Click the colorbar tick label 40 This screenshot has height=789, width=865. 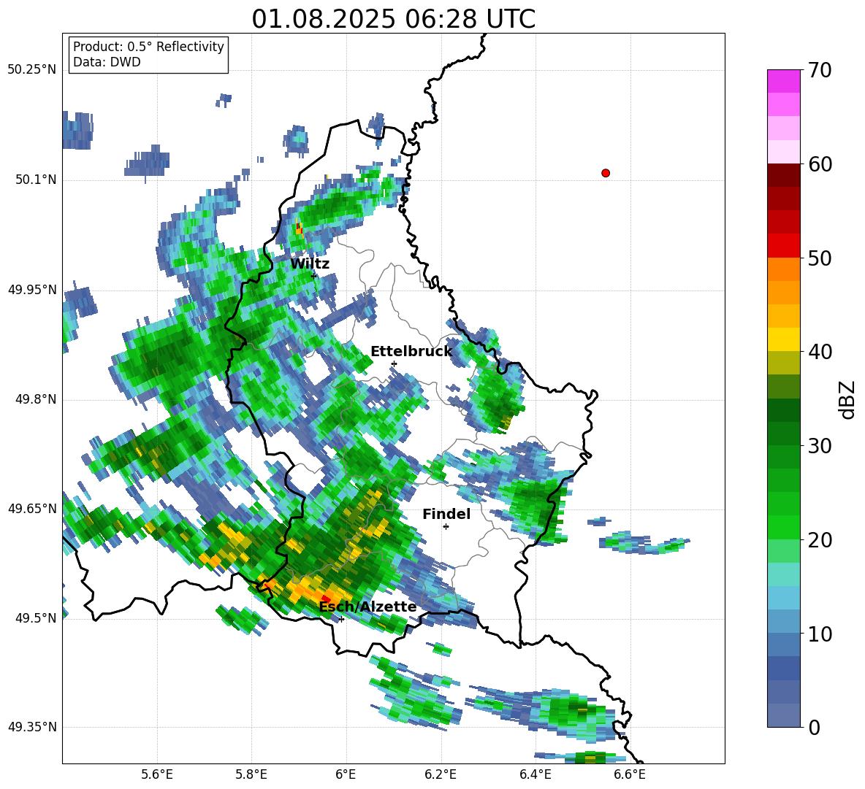tap(820, 352)
